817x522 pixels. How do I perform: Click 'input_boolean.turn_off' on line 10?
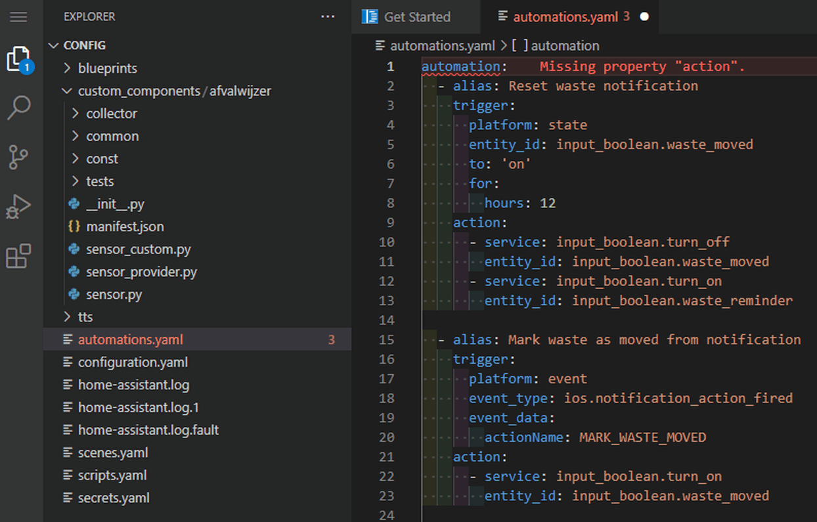[x=643, y=242]
